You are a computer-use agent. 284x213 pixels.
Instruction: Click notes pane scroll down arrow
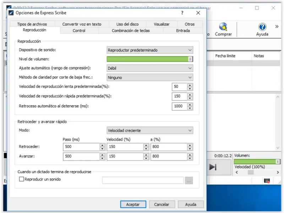(x=278, y=148)
